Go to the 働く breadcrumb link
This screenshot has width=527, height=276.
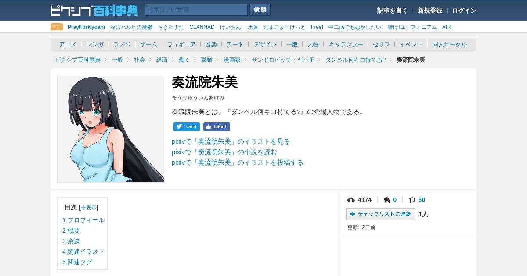click(184, 60)
